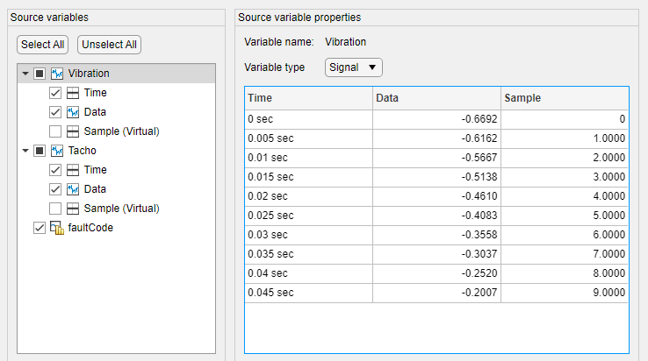Select the Vibration row label
648x361 pixels.
pyautogui.click(x=89, y=74)
